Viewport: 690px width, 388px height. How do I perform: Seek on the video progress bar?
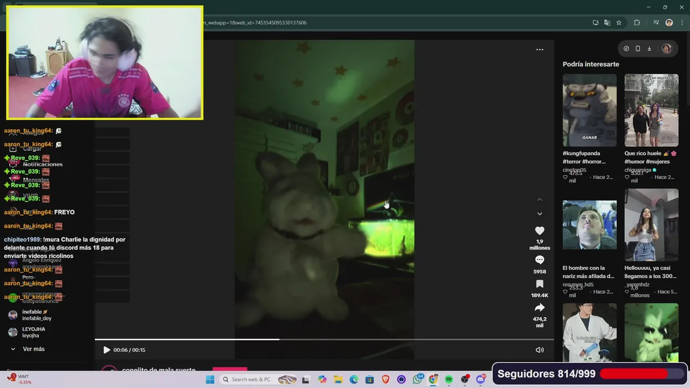(325, 339)
